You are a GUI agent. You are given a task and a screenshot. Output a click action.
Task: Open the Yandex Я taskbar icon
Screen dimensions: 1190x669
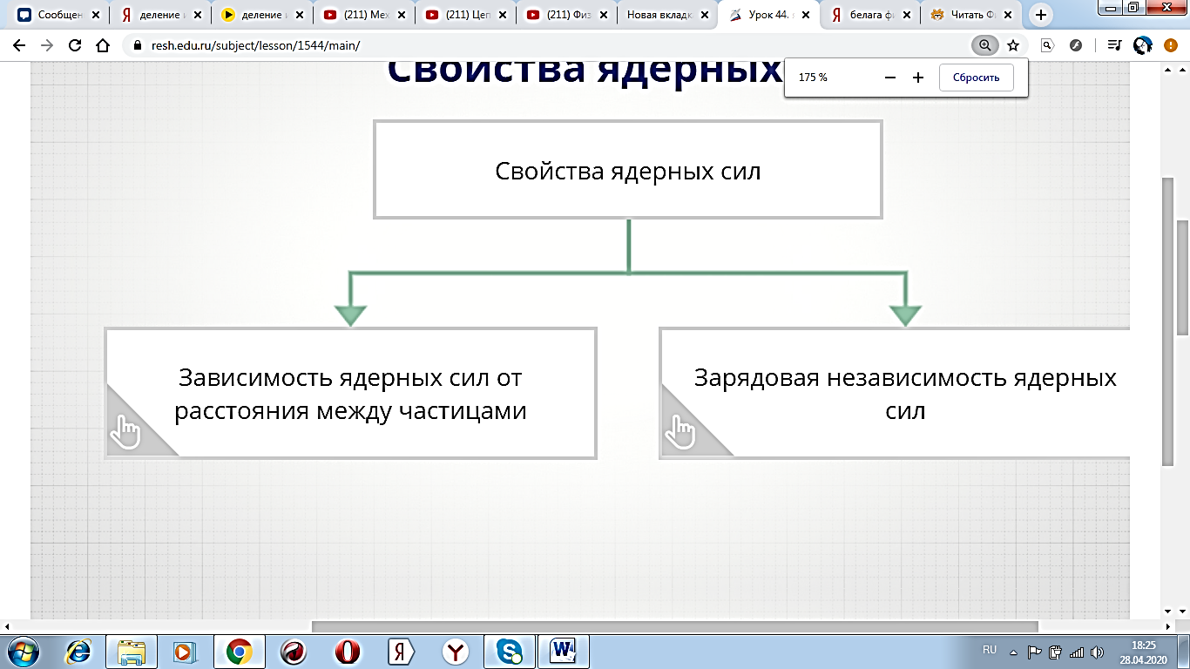401,652
